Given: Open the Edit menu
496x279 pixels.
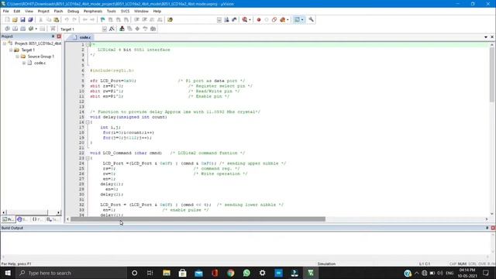Looking at the screenshot, I should point(17,11).
